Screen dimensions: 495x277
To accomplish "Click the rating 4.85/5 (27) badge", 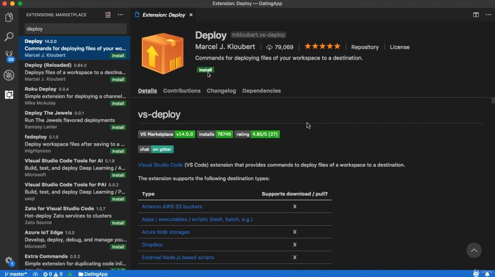I will (257, 134).
